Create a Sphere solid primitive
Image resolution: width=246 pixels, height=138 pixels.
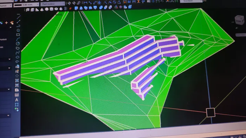47,9
